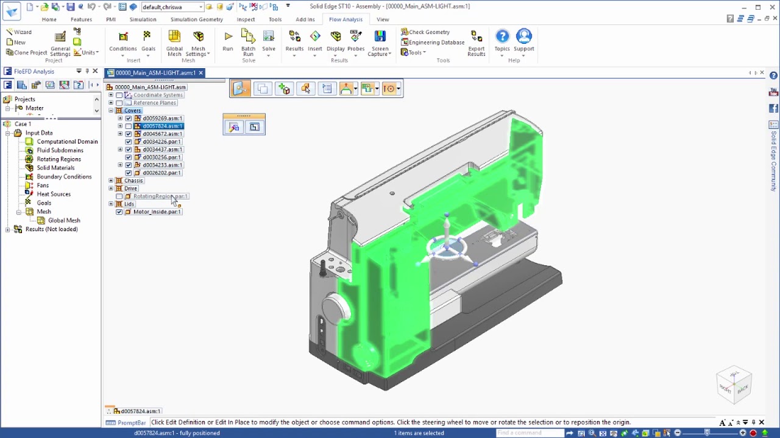
Task: Click the New project button
Action: coord(16,43)
